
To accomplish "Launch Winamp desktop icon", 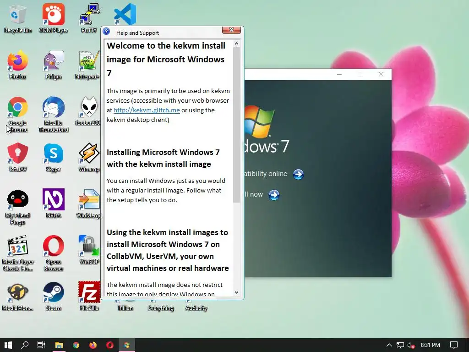I will tap(89, 157).
